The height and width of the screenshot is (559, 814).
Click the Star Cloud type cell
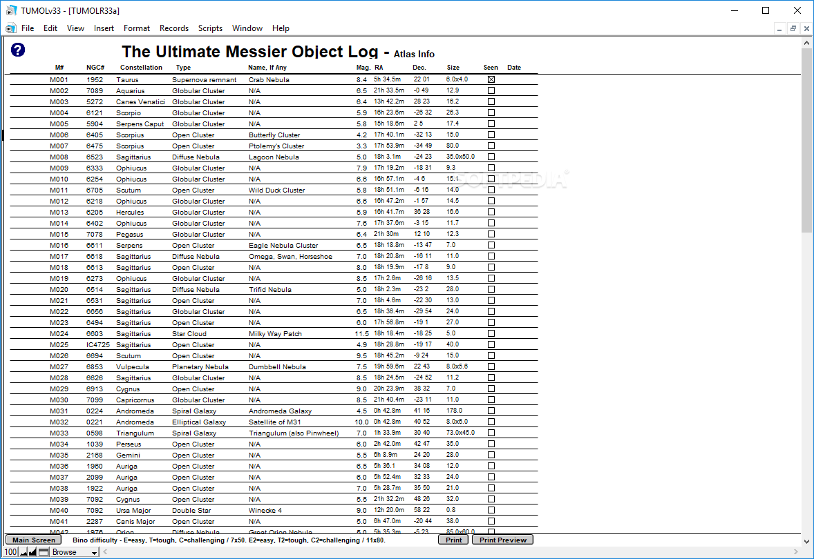pyautogui.click(x=189, y=333)
